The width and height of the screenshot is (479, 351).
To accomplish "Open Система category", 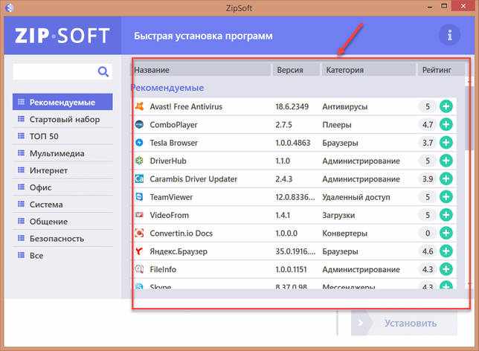I will [62, 205].
